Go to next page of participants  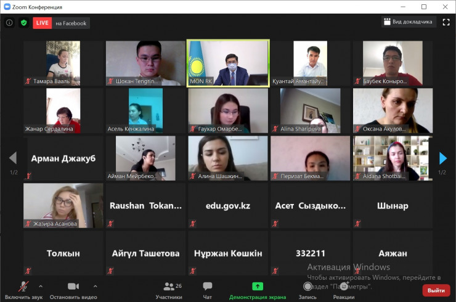442,158
